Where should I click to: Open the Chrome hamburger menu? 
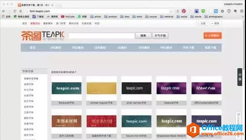tap(242, 11)
